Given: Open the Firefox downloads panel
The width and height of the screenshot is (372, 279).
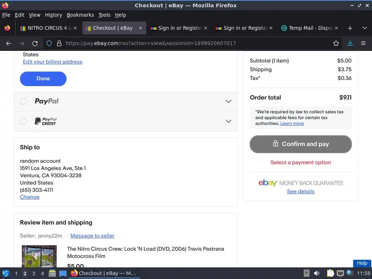Looking at the screenshot, I should pos(350,43).
